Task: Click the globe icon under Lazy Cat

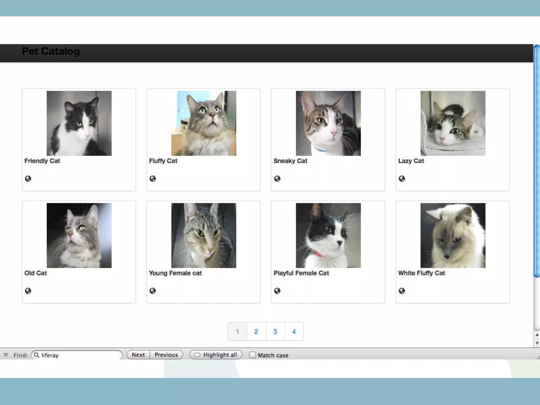Action: tap(402, 179)
